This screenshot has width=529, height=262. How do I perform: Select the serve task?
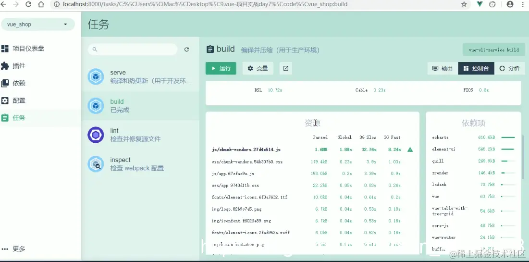coord(140,76)
